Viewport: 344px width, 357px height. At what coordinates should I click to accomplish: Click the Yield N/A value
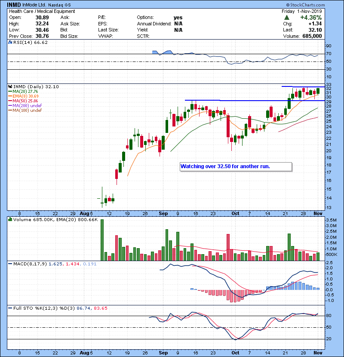coord(178,30)
